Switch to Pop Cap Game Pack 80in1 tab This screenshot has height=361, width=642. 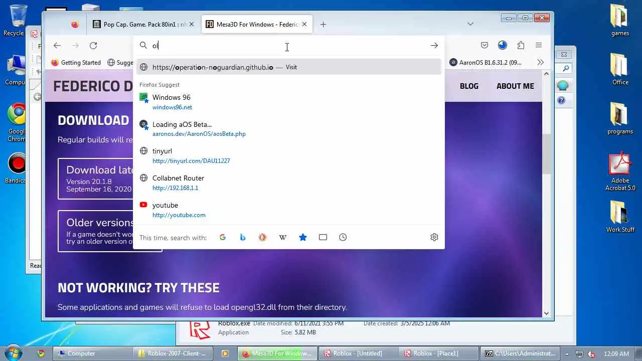tap(144, 24)
